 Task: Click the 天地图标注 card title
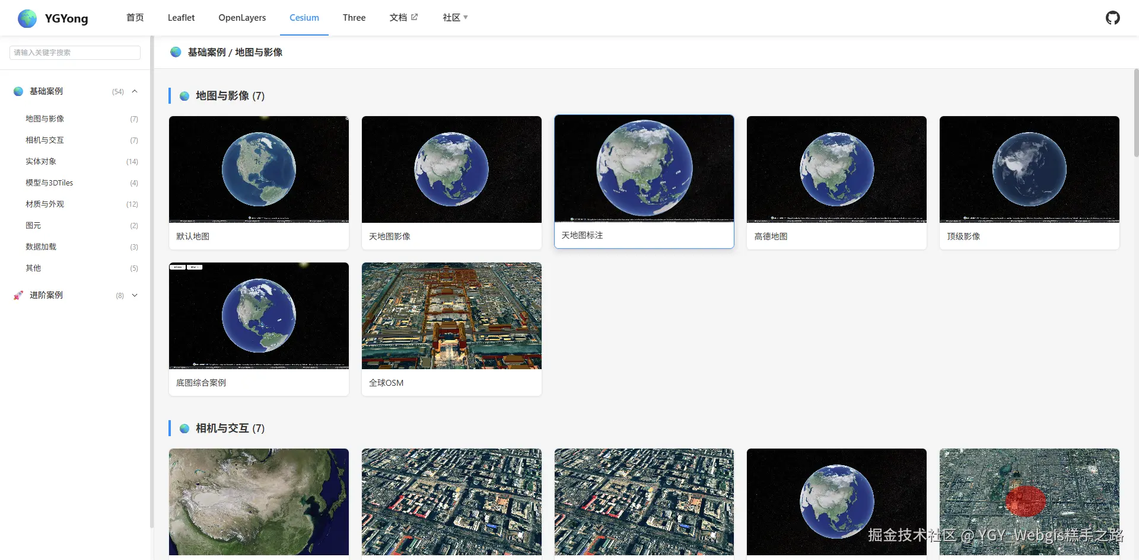click(582, 235)
